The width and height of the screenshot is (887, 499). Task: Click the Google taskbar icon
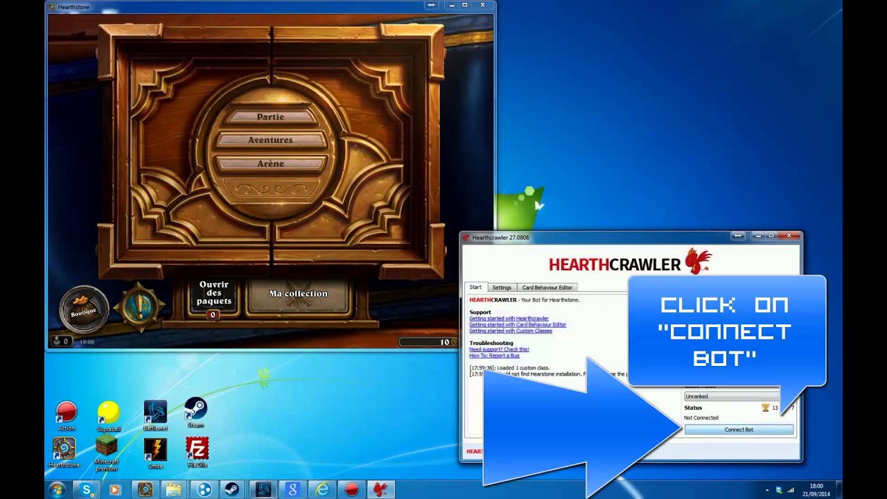[294, 490]
